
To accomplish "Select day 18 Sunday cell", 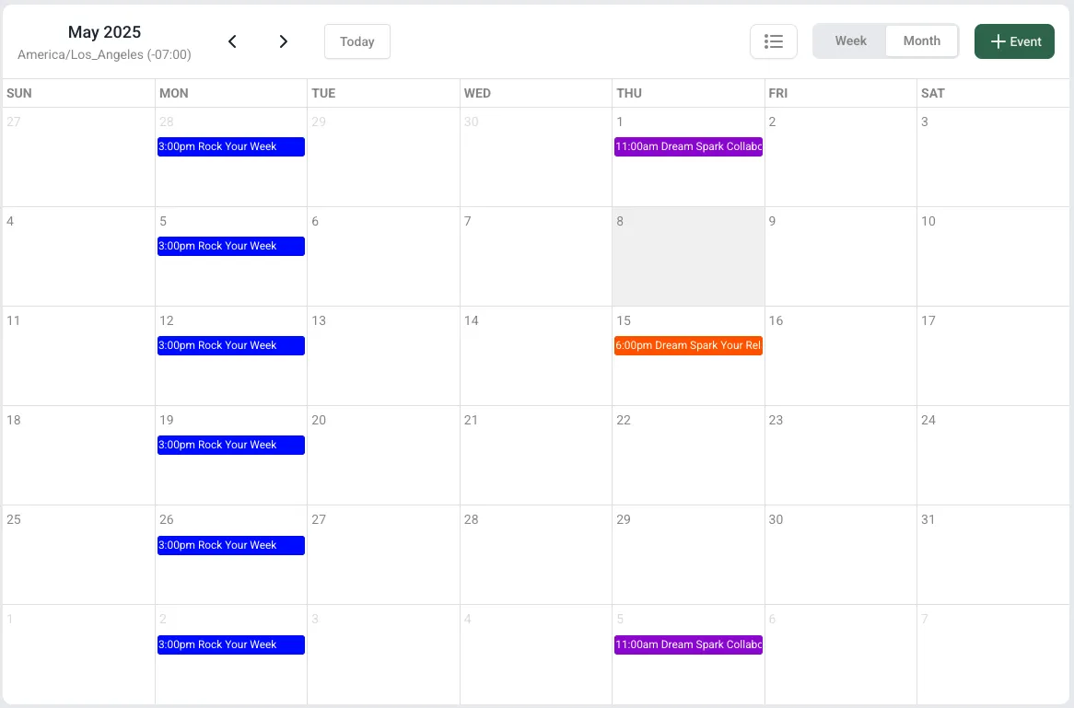I will pos(79,456).
